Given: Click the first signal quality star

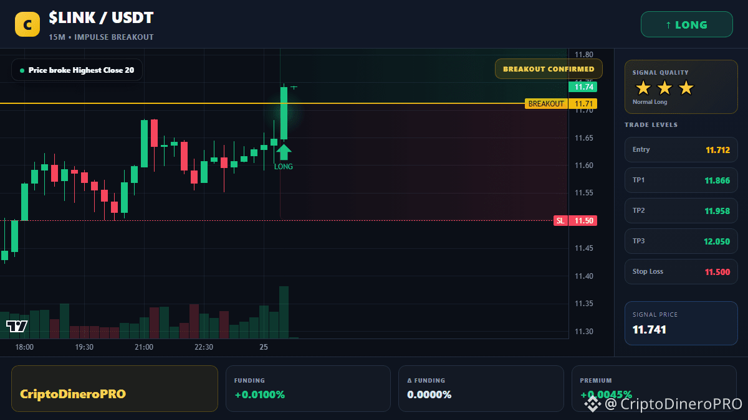Looking at the screenshot, I should (x=643, y=88).
